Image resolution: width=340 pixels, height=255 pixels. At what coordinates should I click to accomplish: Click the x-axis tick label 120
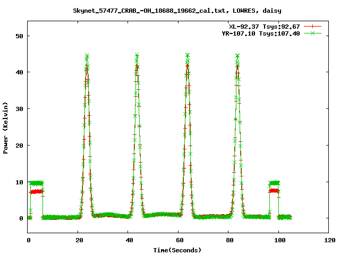pyautogui.click(x=330, y=240)
